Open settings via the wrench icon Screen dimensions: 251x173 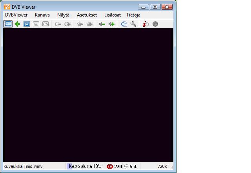[x=133, y=24]
